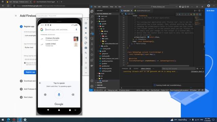Switch to the OUTPUT panel tab
This screenshot has height=122, width=217.
pos(136,68)
